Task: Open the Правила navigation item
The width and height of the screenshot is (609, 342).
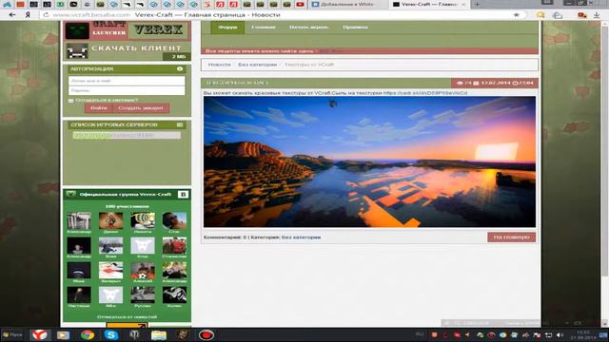Action: [355, 28]
